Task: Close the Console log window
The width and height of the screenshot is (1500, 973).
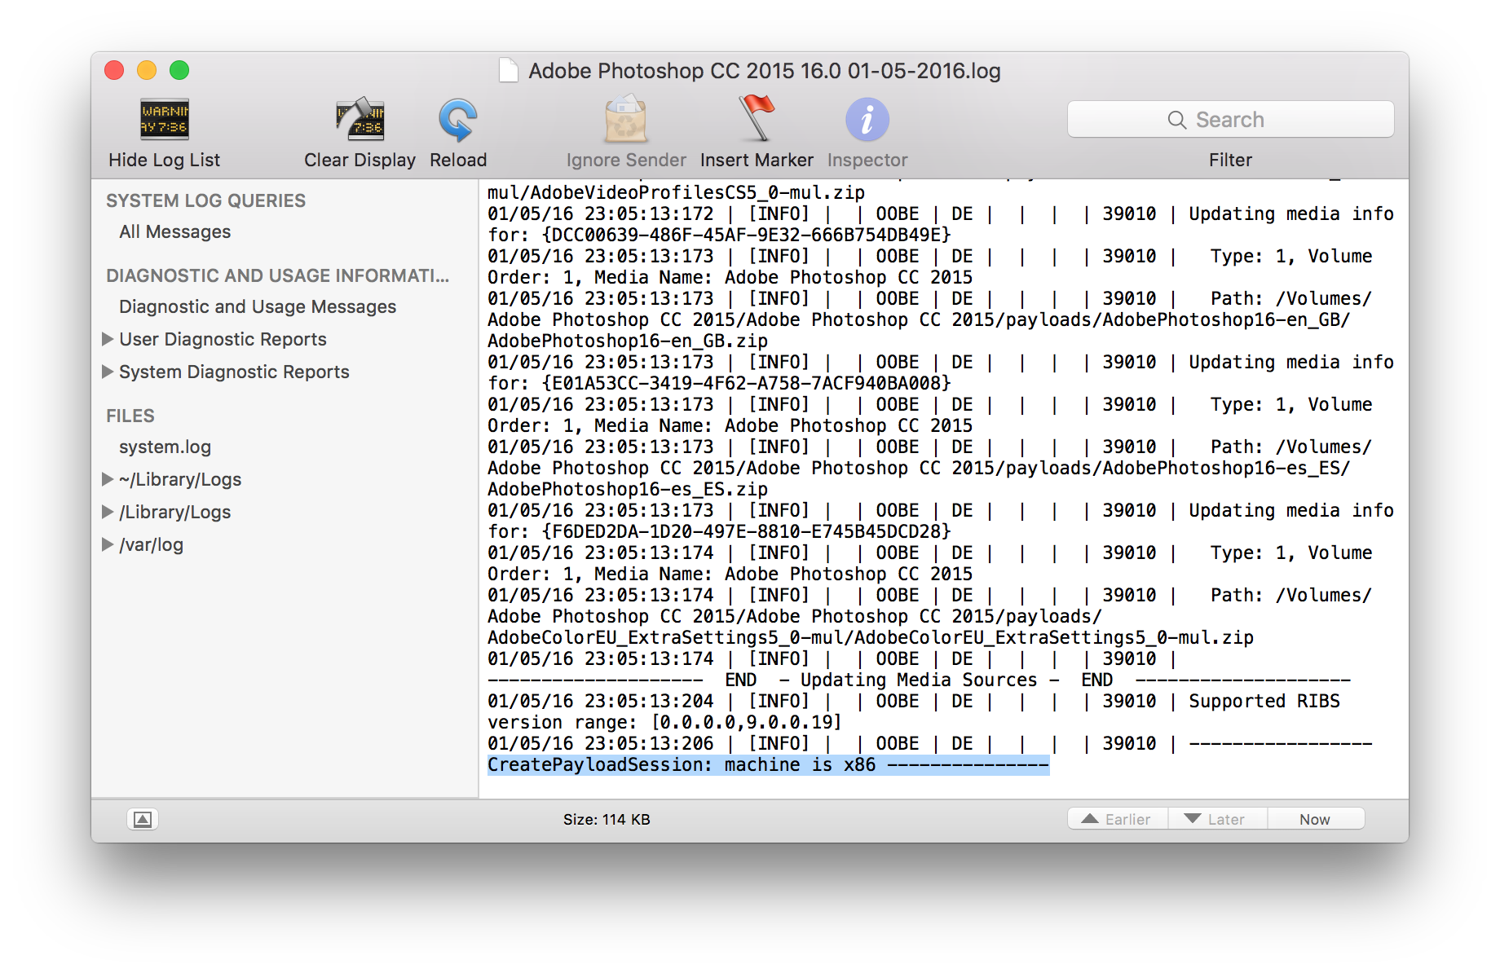Action: [x=114, y=70]
